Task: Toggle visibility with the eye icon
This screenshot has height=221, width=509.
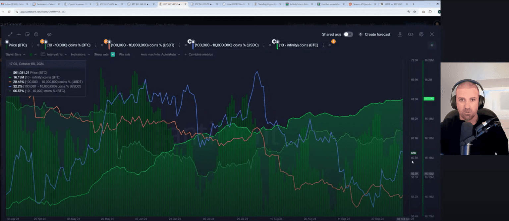Action: (x=49, y=34)
